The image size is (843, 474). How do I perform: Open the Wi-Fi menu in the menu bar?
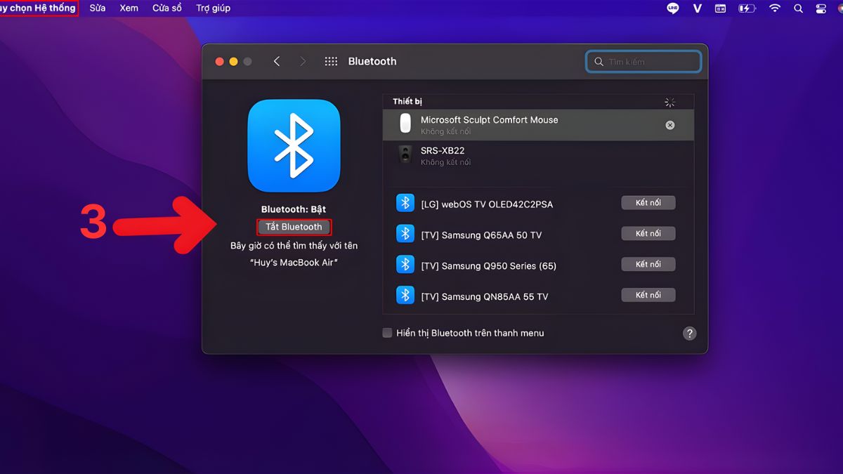[774, 8]
